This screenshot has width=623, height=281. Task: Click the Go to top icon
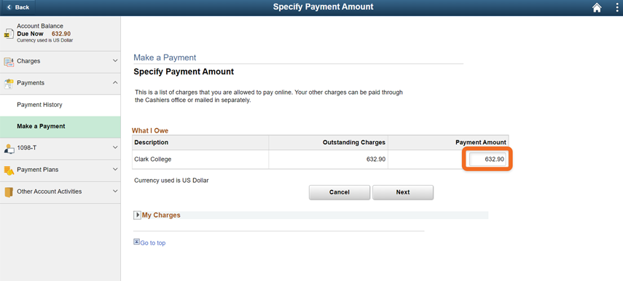[x=137, y=241]
